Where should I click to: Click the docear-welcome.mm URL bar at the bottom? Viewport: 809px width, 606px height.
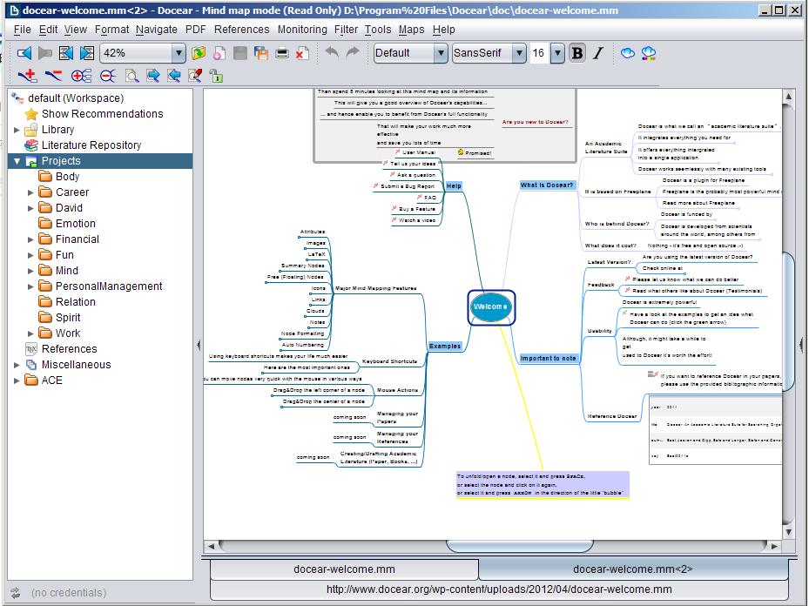499,589
